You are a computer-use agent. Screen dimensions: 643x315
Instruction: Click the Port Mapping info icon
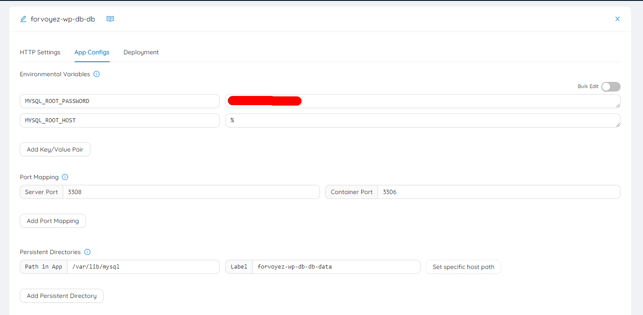[x=65, y=177]
